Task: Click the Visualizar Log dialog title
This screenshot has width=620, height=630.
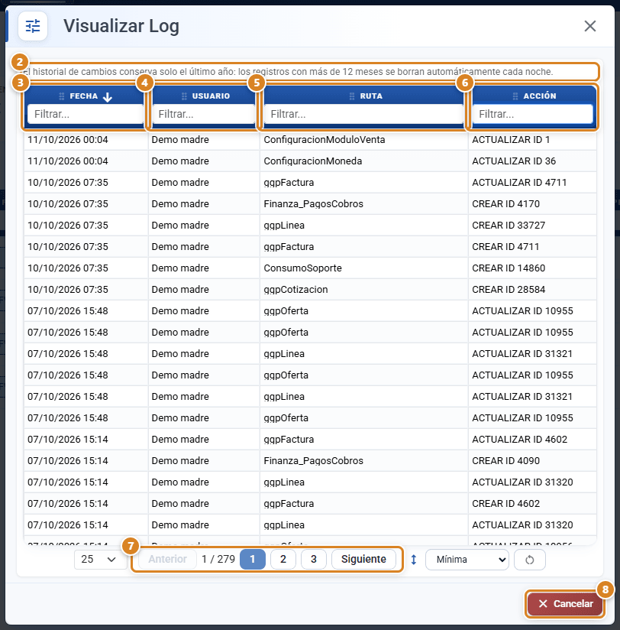Action: 121,26
